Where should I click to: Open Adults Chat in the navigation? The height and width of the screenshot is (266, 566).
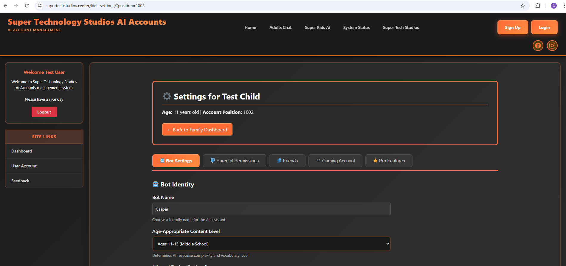pos(280,27)
